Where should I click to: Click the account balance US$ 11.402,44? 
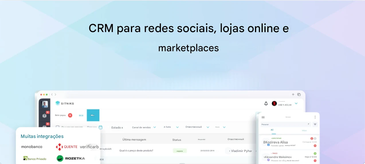285,105
